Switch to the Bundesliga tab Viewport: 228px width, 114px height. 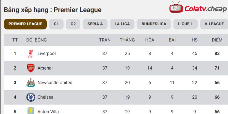pos(154,24)
